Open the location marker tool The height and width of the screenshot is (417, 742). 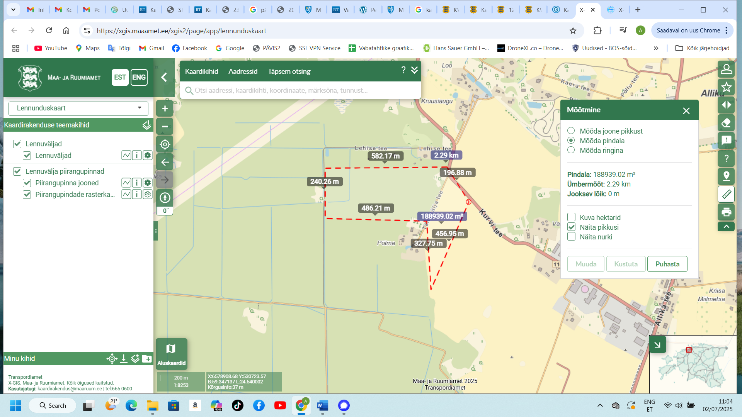tap(726, 176)
